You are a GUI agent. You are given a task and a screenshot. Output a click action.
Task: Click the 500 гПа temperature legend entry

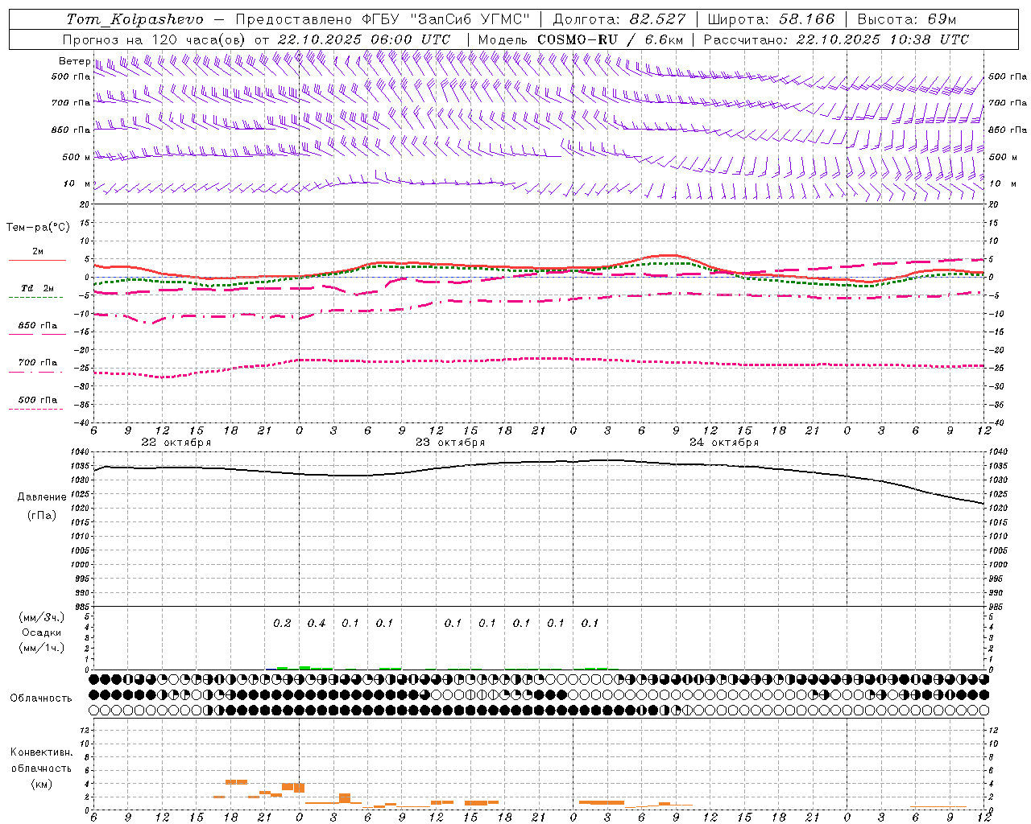click(38, 400)
